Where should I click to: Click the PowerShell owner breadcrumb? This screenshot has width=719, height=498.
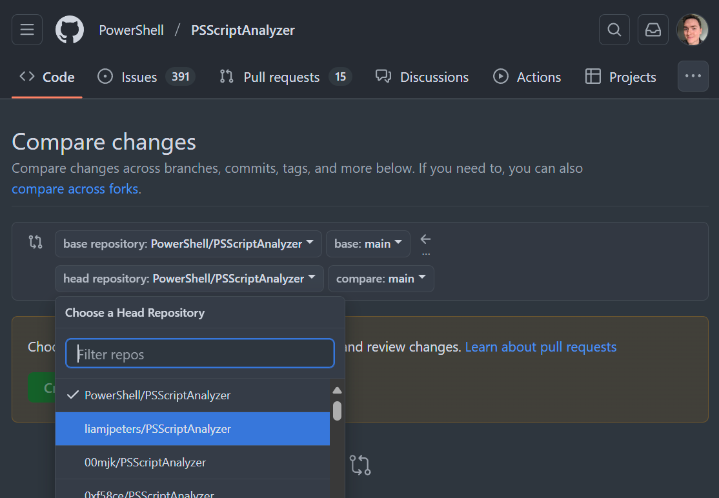[x=131, y=30]
